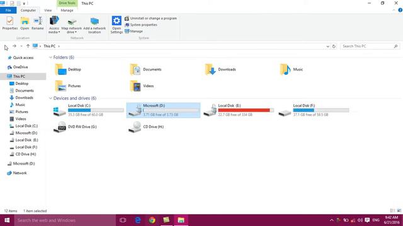
Task: Open the Windows Start menu
Action: point(7,220)
